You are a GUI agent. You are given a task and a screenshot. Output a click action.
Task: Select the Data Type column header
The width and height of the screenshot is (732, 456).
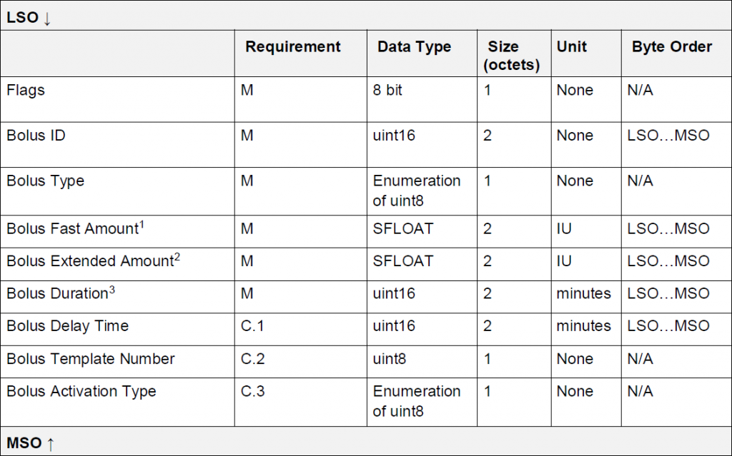coord(414,46)
